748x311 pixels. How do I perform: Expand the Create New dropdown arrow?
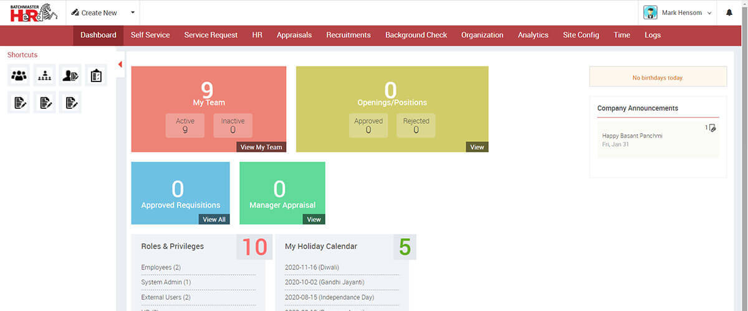[132, 12]
